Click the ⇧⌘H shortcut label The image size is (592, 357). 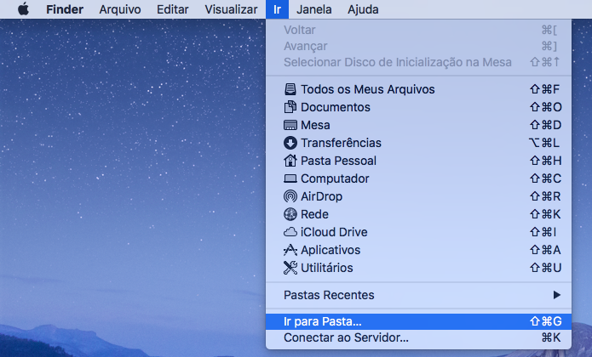[x=545, y=161]
